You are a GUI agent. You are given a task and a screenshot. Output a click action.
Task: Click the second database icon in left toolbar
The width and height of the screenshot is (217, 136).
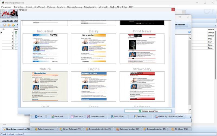[x=9, y=25]
